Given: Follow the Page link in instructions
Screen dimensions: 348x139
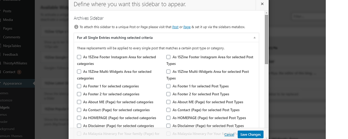Looking at the screenshot, I should coord(187,27).
